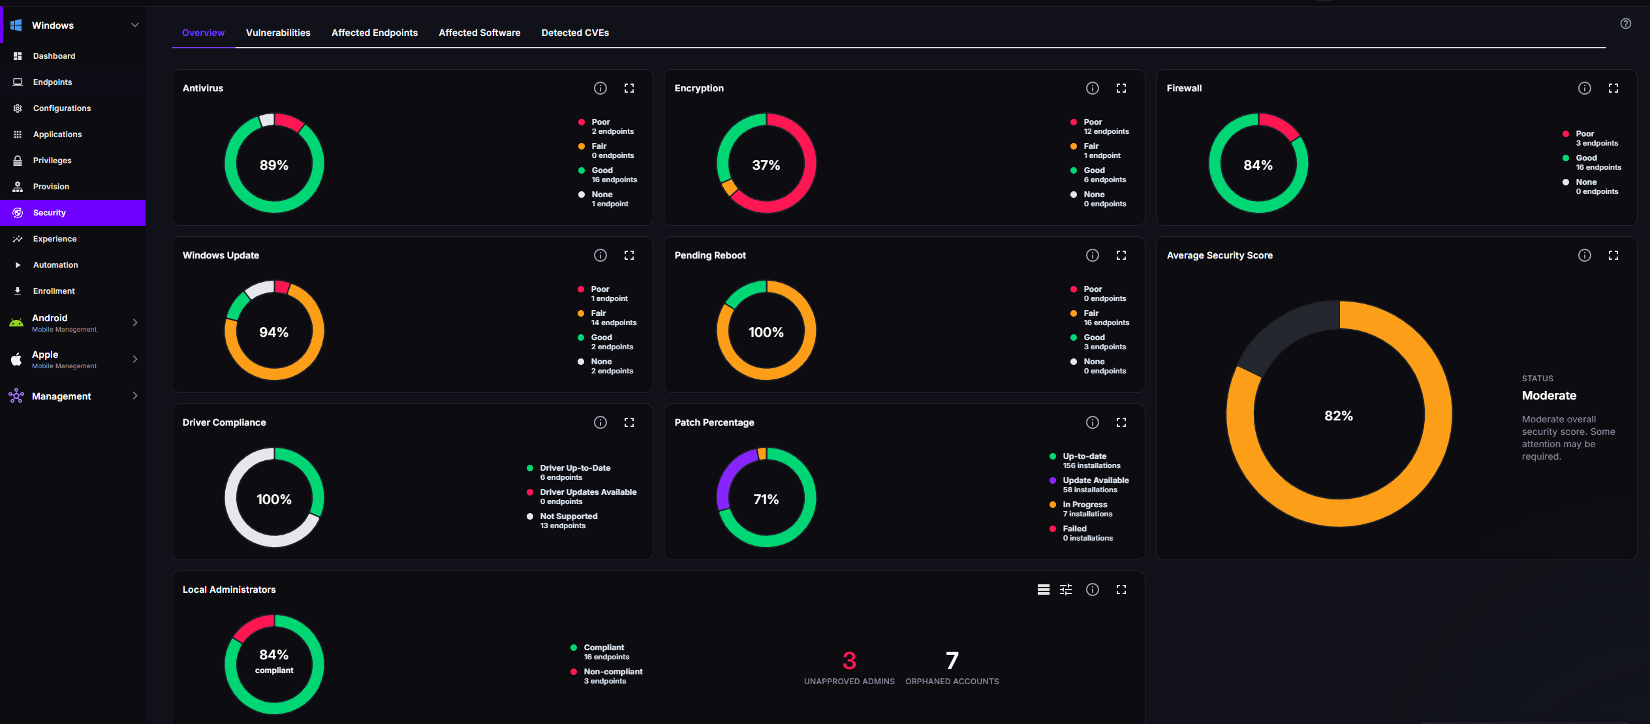This screenshot has height=724, width=1650.
Task: Click Encryption 37% donut chart
Action: (x=766, y=163)
